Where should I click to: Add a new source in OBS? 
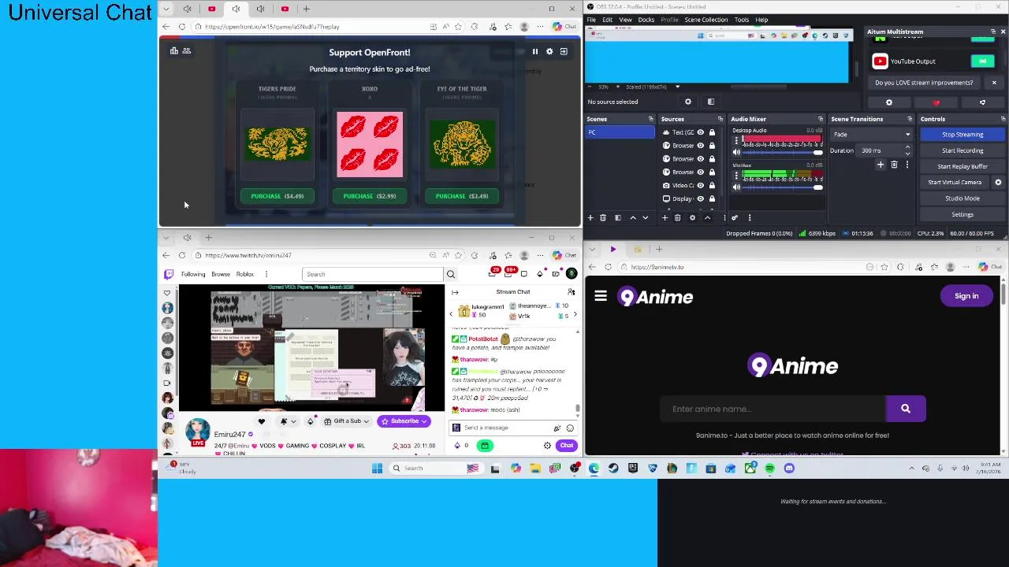point(665,218)
